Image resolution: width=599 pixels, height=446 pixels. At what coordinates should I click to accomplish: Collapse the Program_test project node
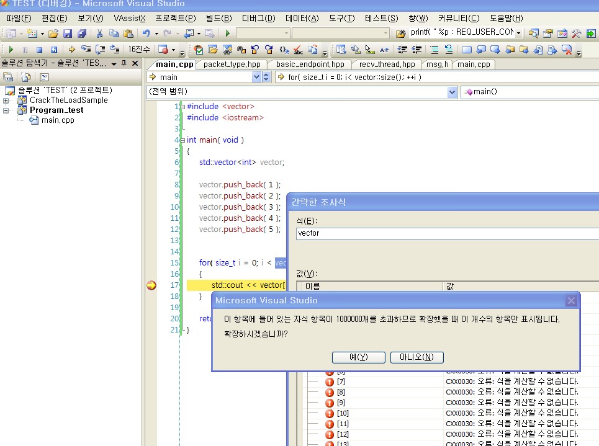pyautogui.click(x=6, y=111)
